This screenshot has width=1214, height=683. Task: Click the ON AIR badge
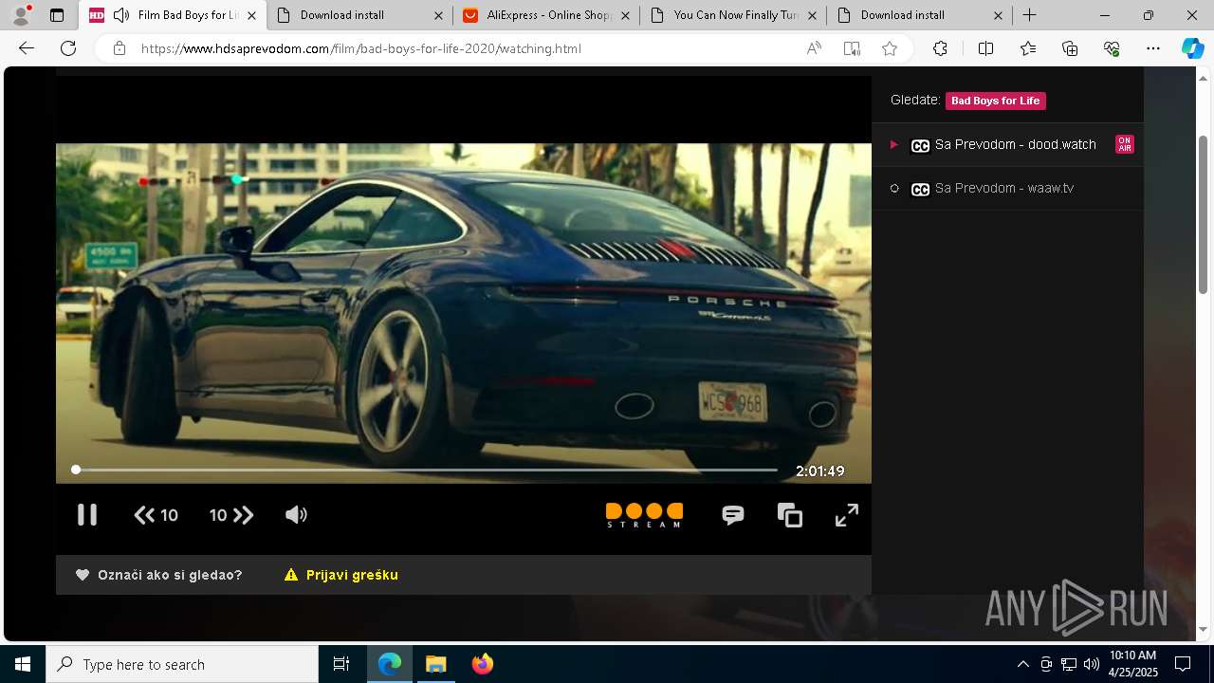pyautogui.click(x=1124, y=144)
